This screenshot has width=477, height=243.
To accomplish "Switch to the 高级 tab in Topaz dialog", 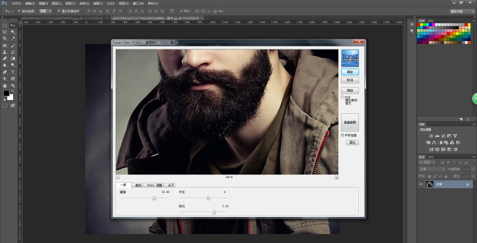I will pyautogui.click(x=138, y=185).
